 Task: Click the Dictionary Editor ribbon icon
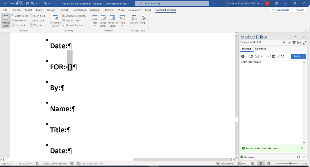(x=55, y=21)
